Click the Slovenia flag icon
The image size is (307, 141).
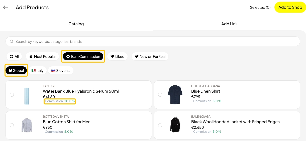[53, 71]
